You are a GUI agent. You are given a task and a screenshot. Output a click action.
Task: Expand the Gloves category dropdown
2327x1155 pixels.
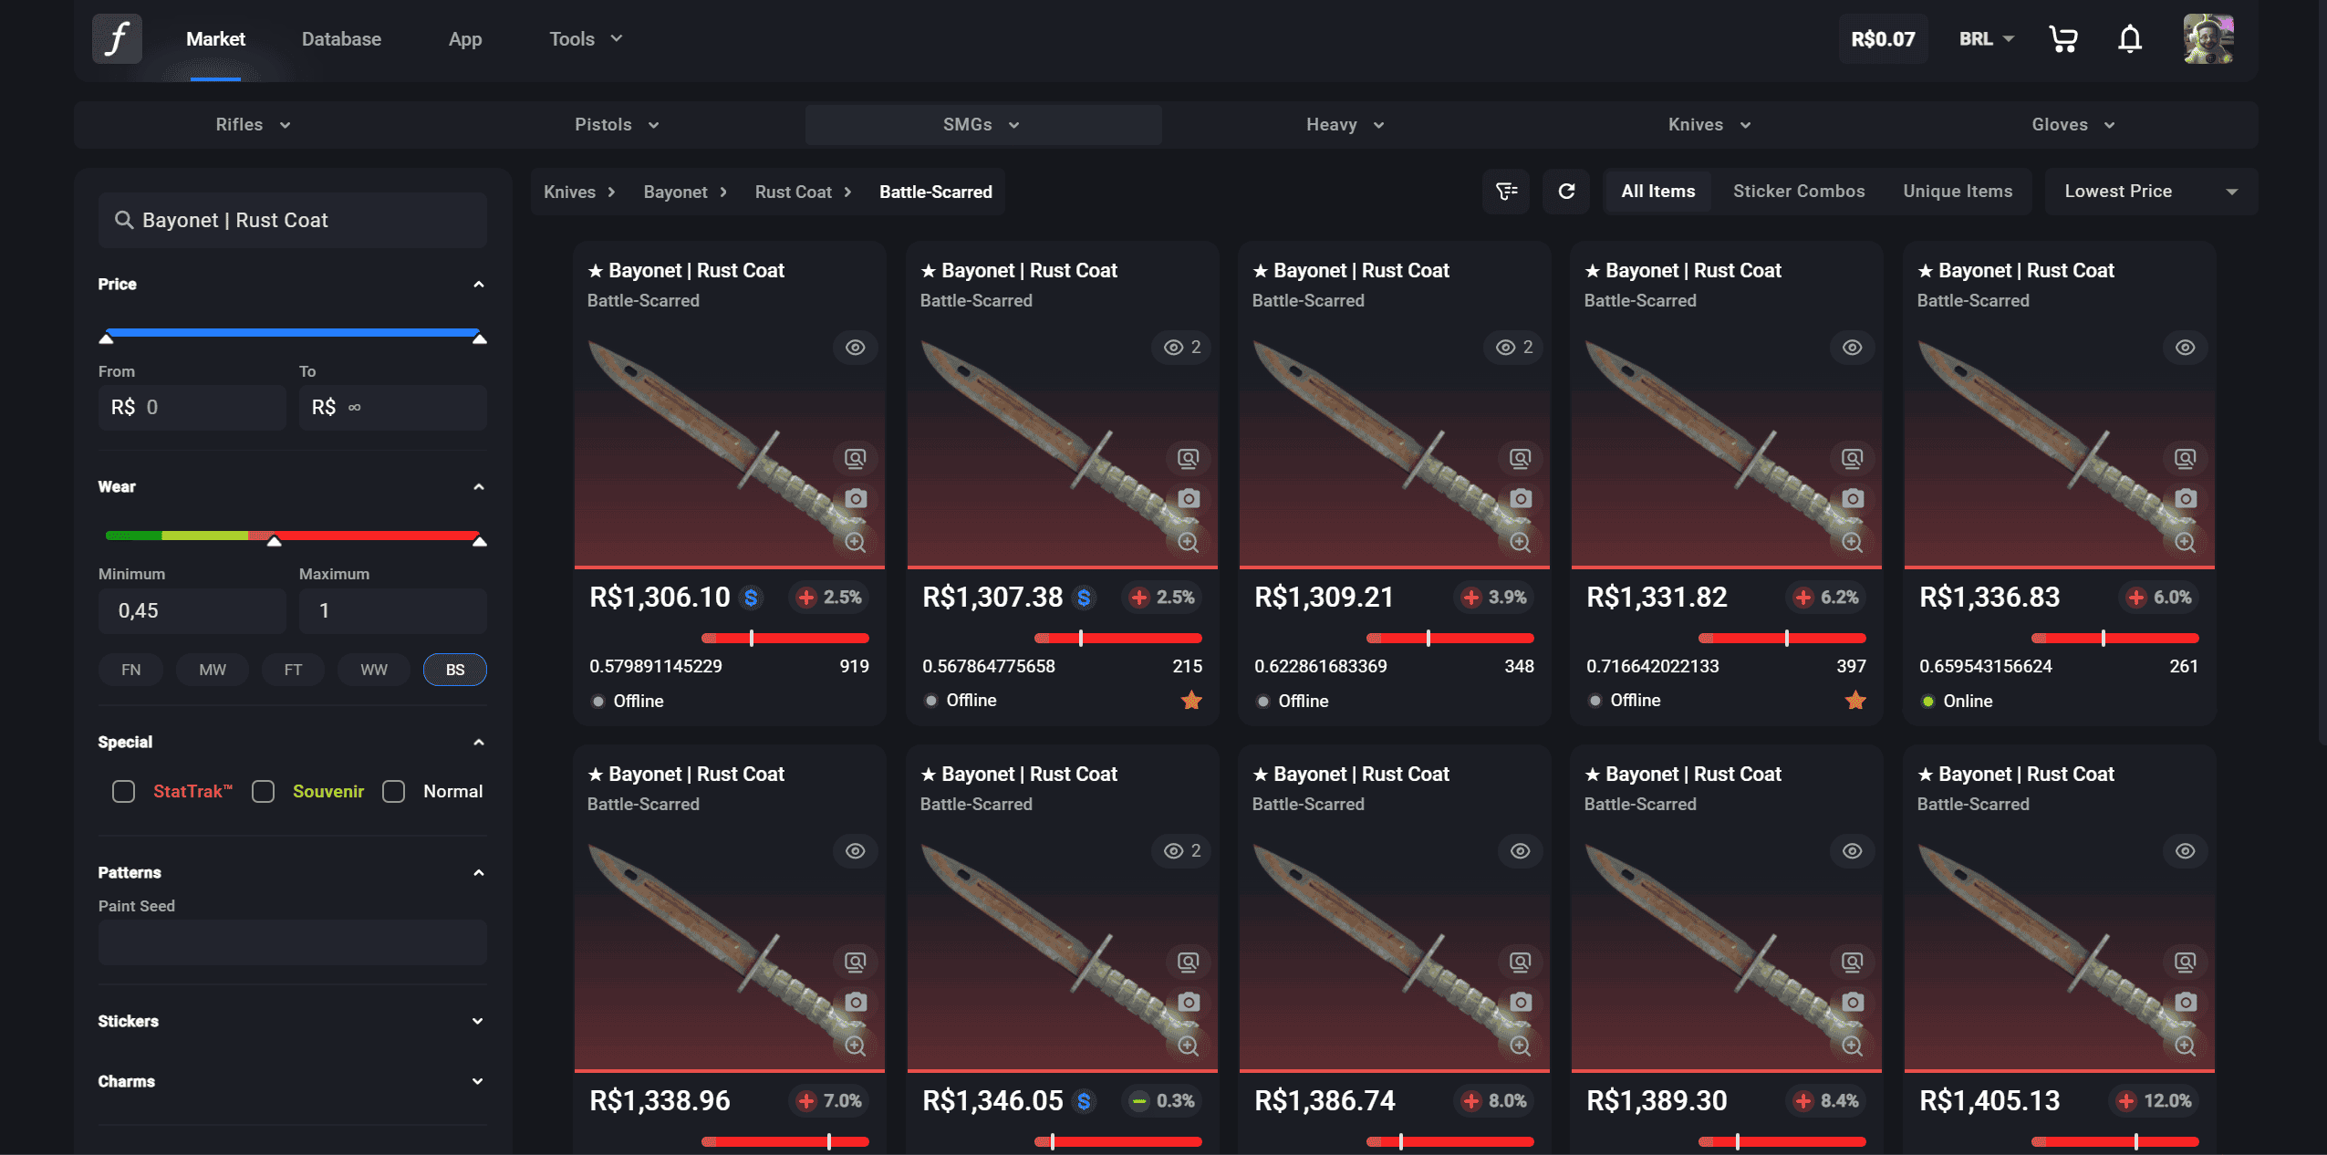click(x=2073, y=125)
